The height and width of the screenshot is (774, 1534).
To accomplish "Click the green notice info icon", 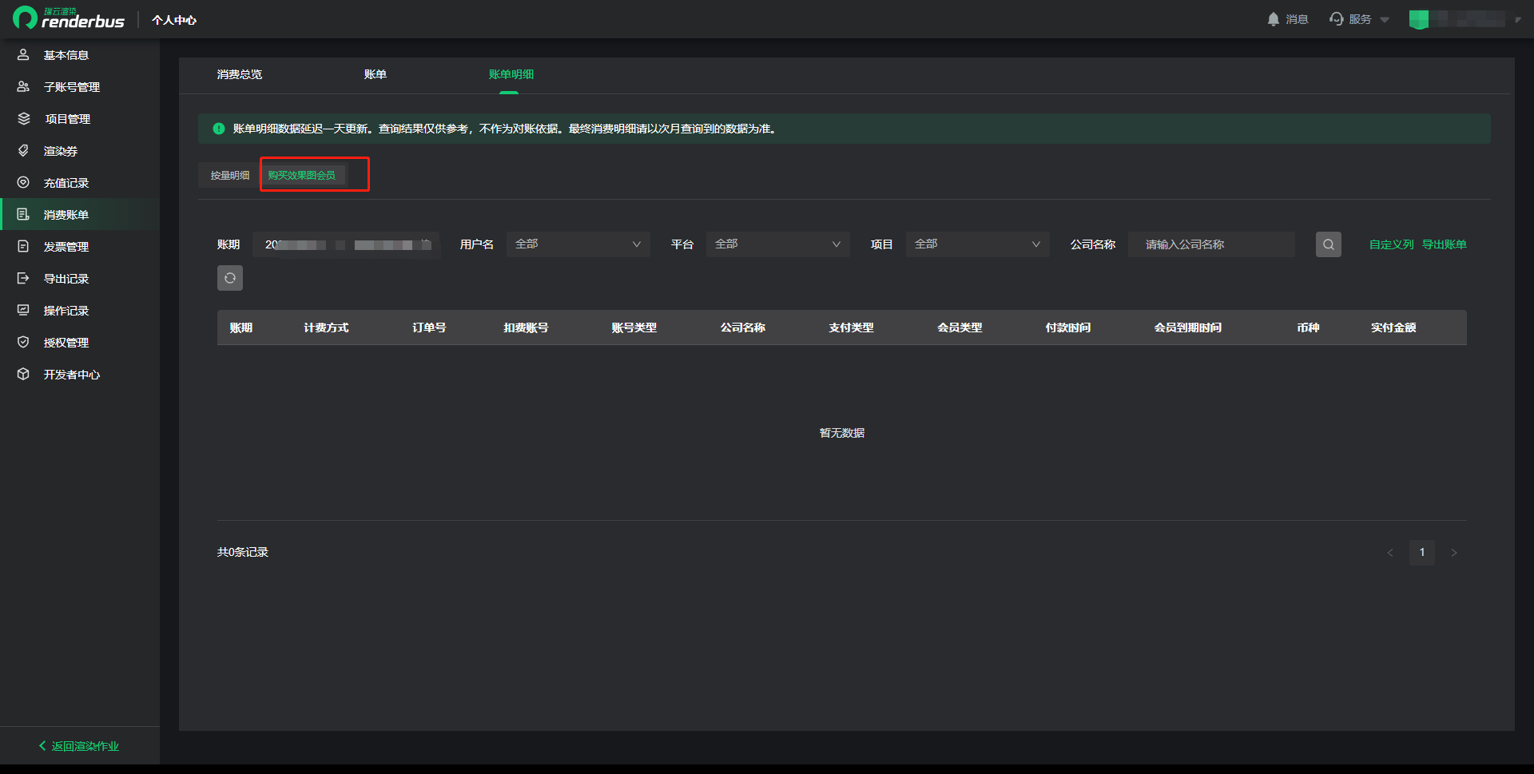I will [218, 129].
